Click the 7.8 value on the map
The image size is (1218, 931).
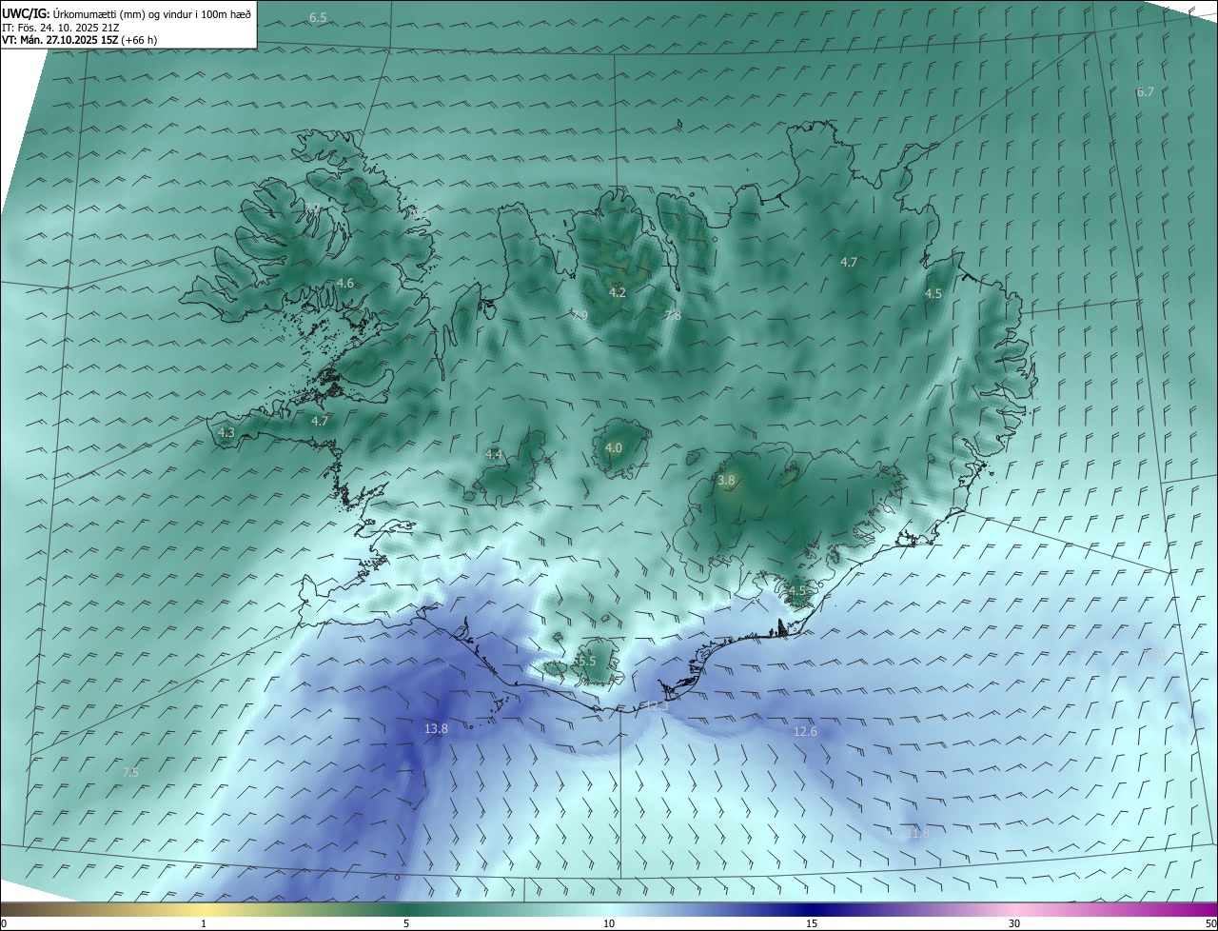pyautogui.click(x=672, y=315)
